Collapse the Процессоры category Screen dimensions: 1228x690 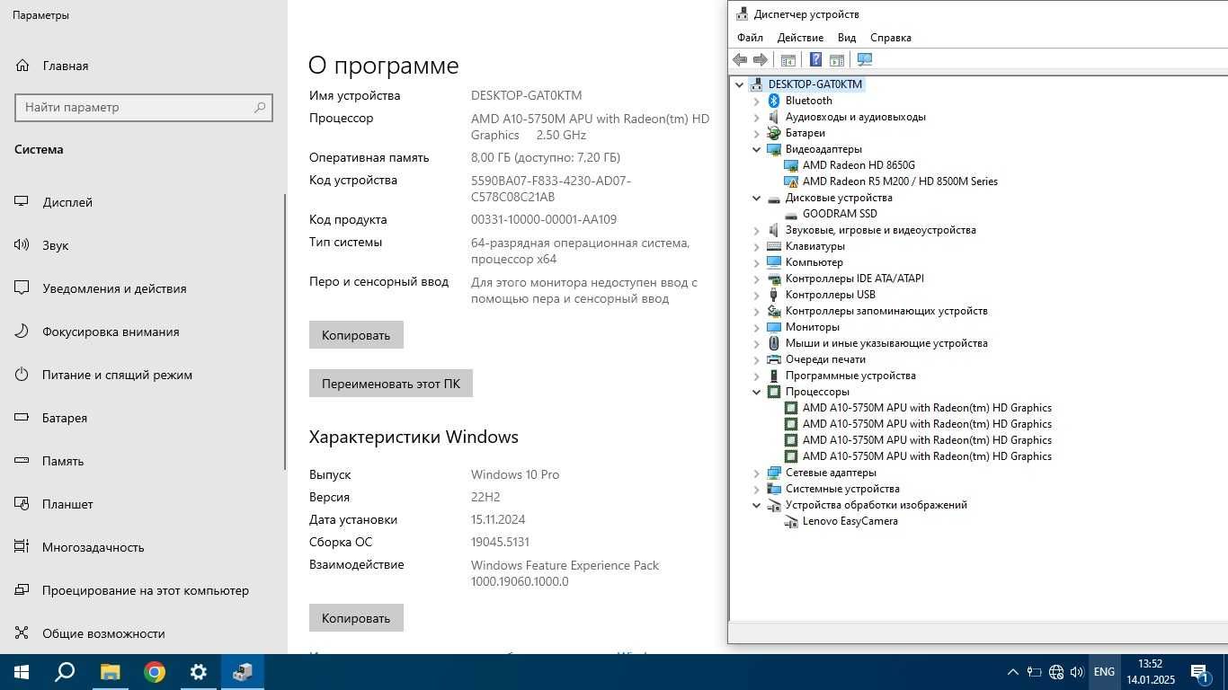coord(757,392)
